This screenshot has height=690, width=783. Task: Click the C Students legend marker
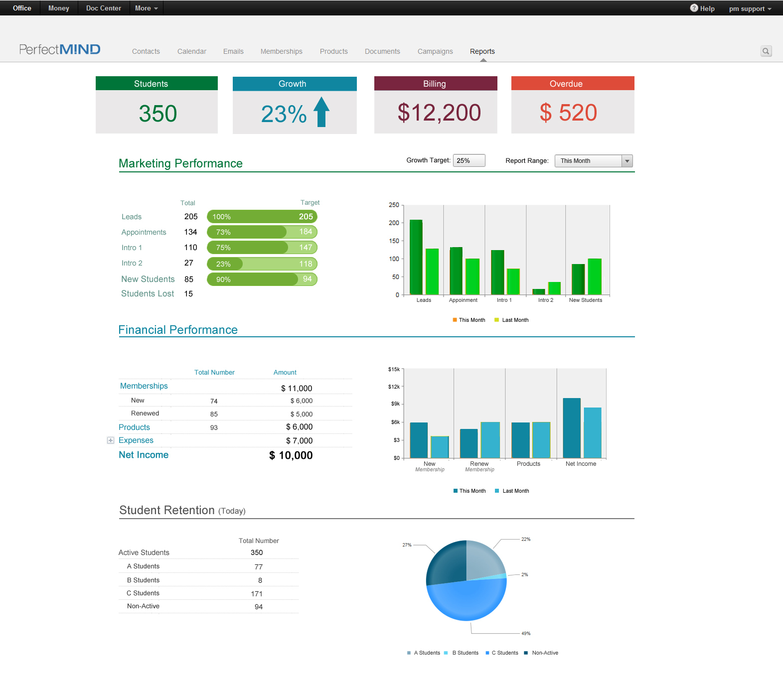tap(487, 653)
